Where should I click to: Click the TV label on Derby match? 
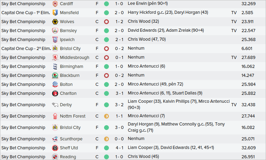pos(234,105)
